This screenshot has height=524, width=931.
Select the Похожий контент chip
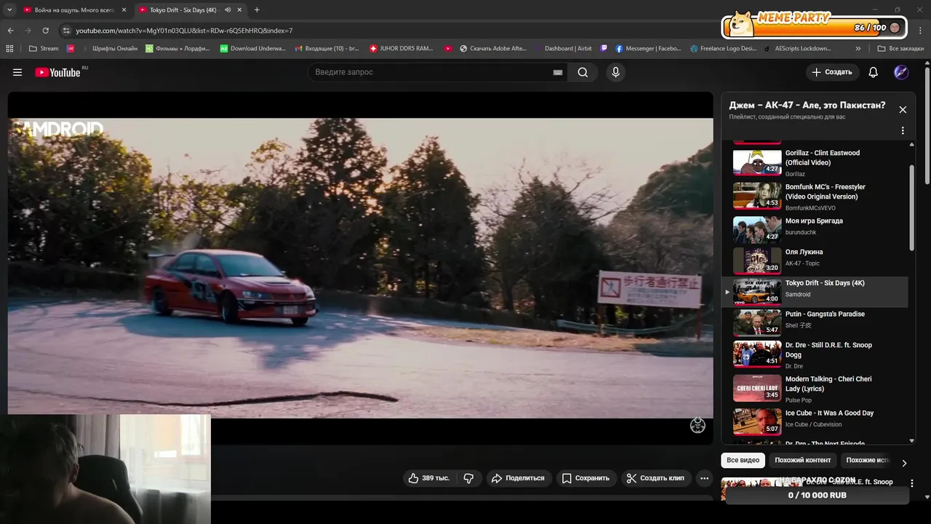tap(802, 460)
